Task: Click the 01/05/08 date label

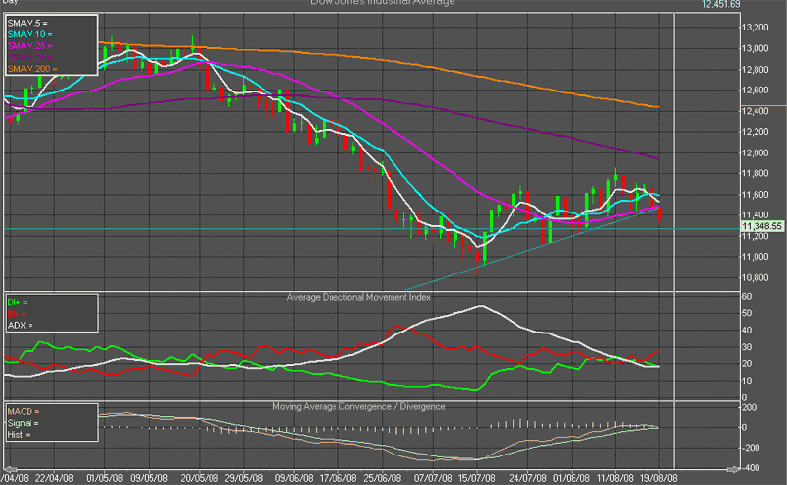Action: coord(104,478)
